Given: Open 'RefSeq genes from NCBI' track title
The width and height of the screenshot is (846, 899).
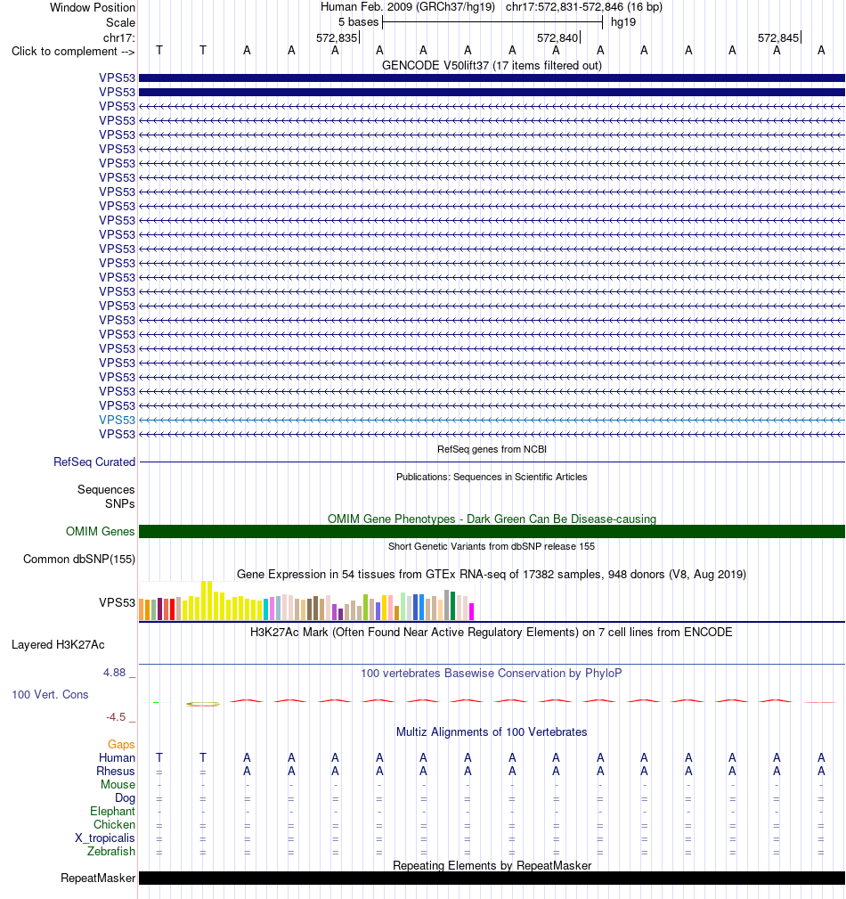Looking at the screenshot, I should (x=492, y=449).
